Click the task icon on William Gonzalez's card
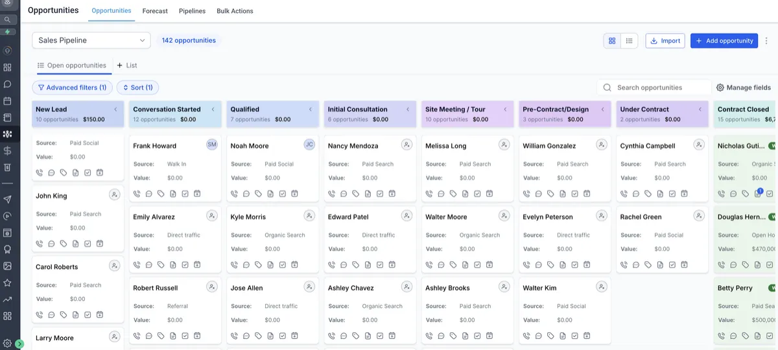The height and width of the screenshot is (350, 778). [x=574, y=193]
